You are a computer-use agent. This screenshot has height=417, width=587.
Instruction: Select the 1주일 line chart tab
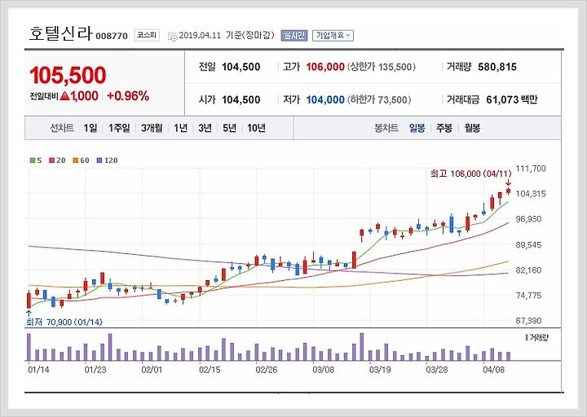tap(119, 129)
